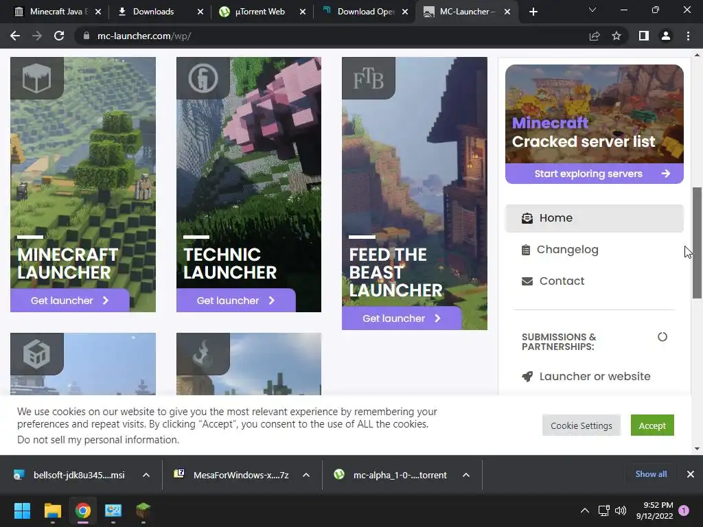The width and height of the screenshot is (703, 527).
Task: Close the downloads bar
Action: point(691,474)
